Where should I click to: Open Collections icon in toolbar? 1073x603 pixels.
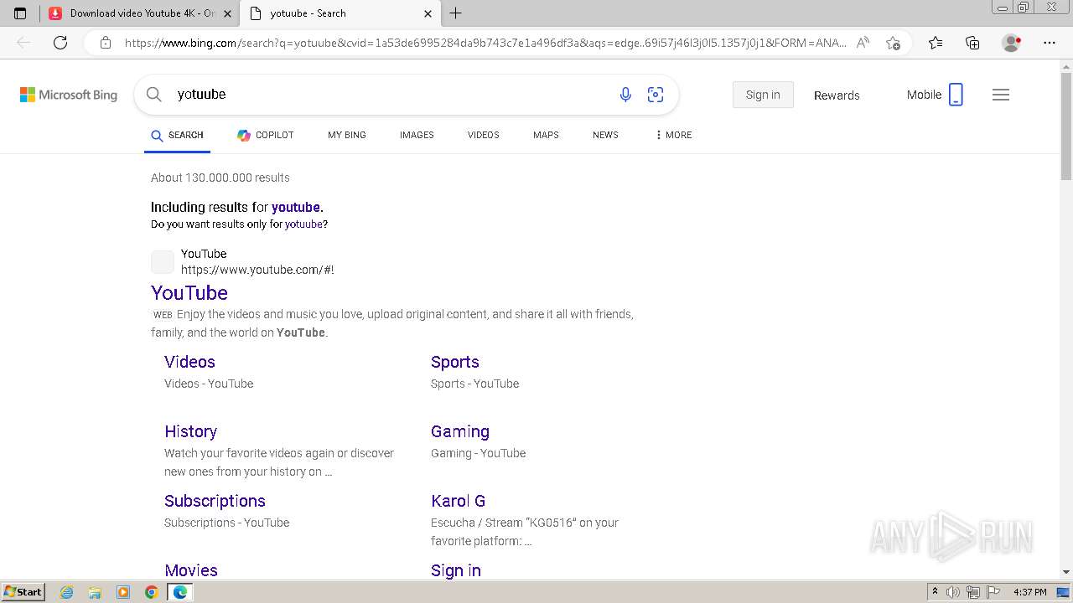tap(972, 43)
